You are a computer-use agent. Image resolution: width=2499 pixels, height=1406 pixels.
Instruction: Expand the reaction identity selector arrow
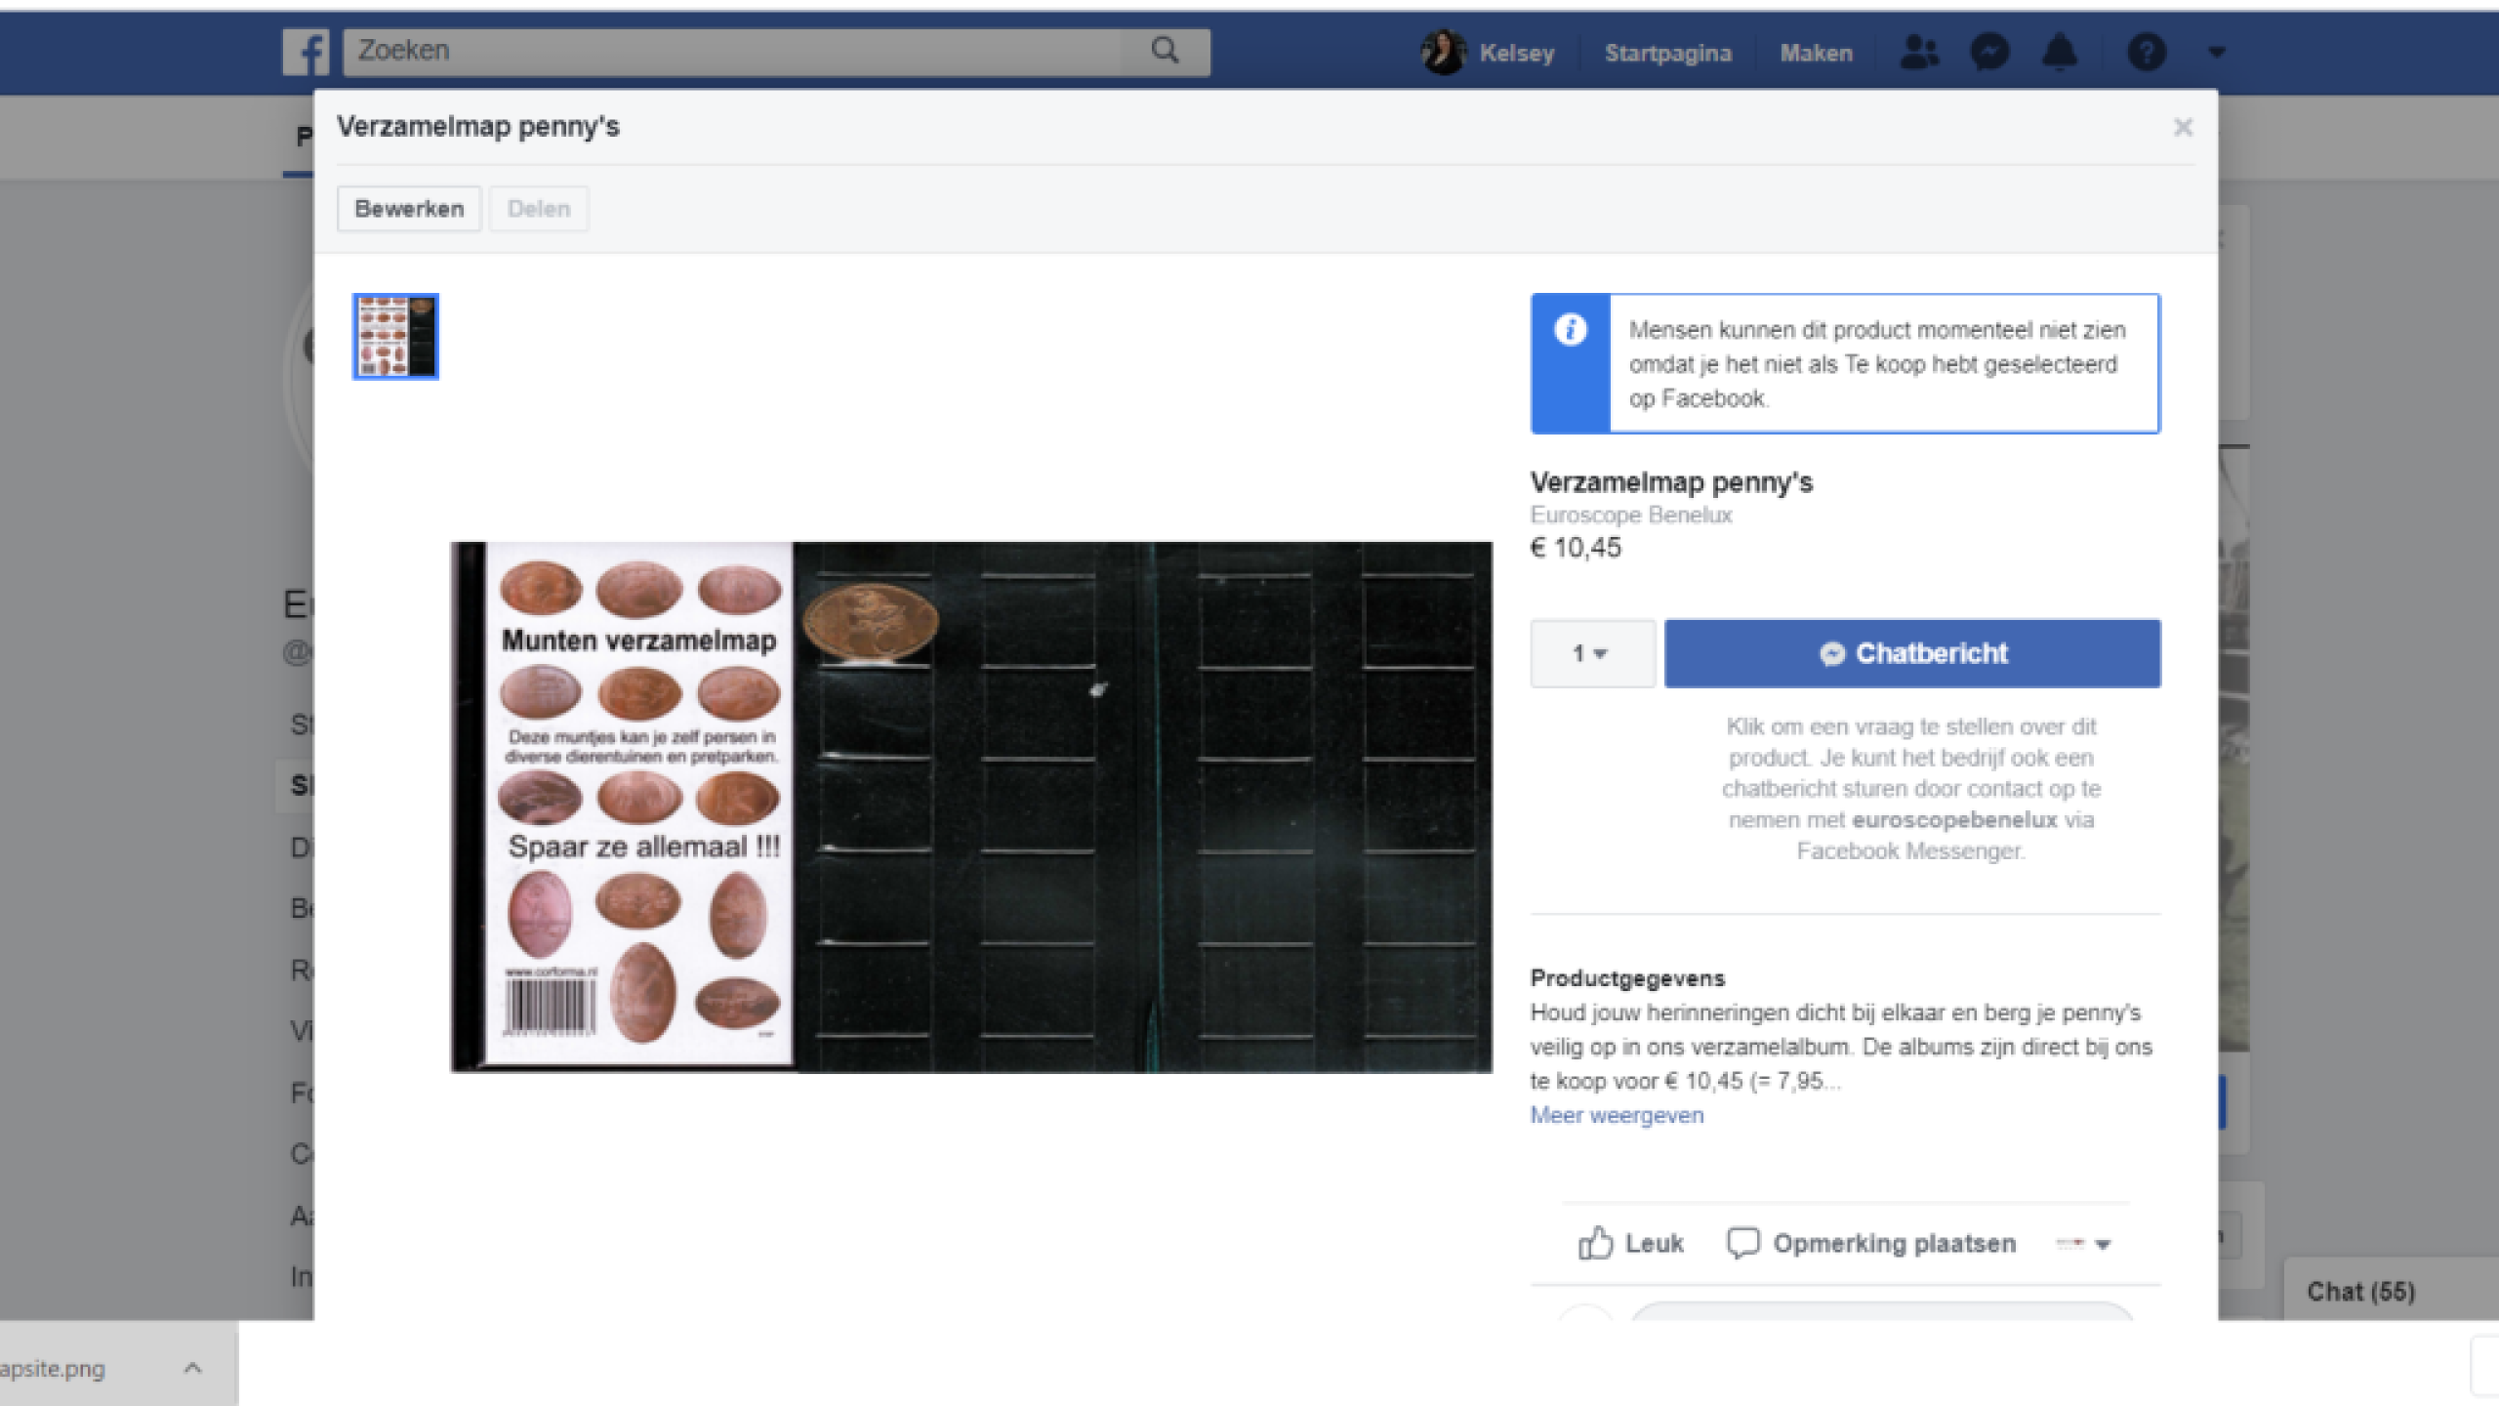(2103, 1244)
